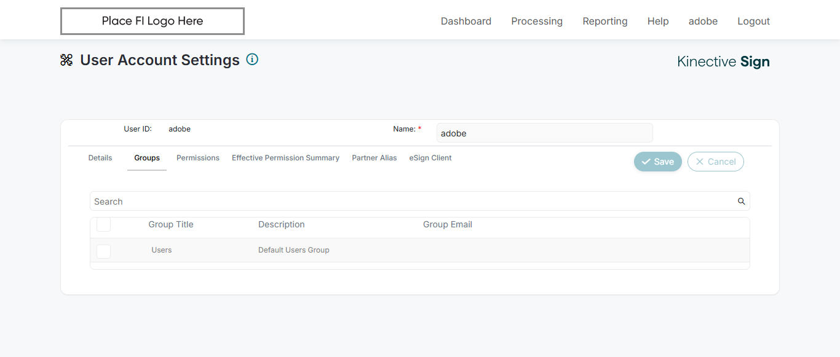Go to the eSign Client tab
The width and height of the screenshot is (840, 357).
coord(430,158)
